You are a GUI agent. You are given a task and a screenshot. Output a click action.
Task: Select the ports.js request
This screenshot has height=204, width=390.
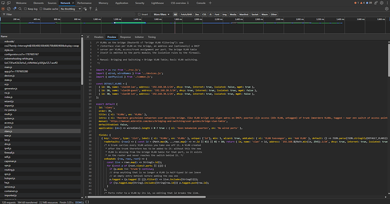point(40,127)
